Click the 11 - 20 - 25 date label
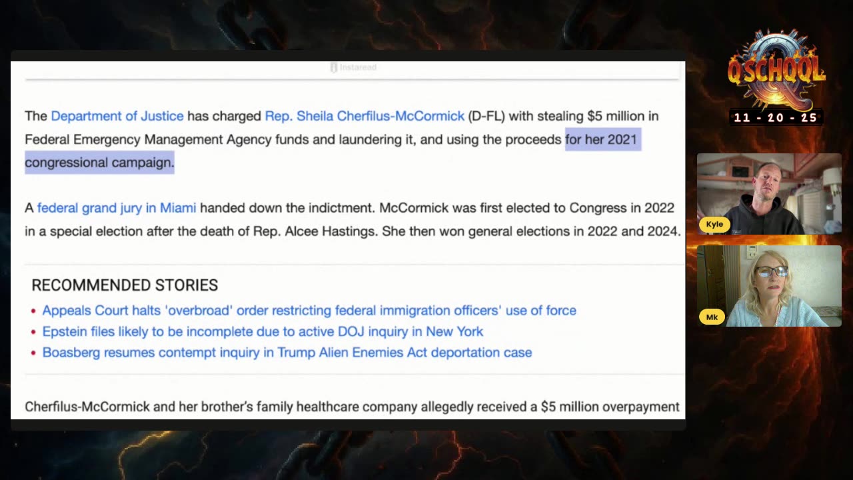The width and height of the screenshot is (853, 480). (x=776, y=118)
